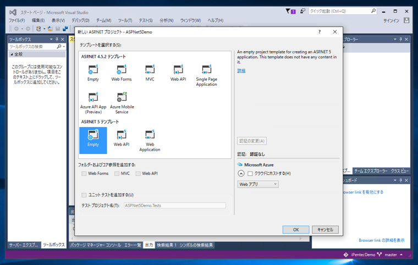This screenshot has width=418, height=265.
Task: Click account avatar icon next to サインイン
Action: pyautogui.click(x=406, y=20)
